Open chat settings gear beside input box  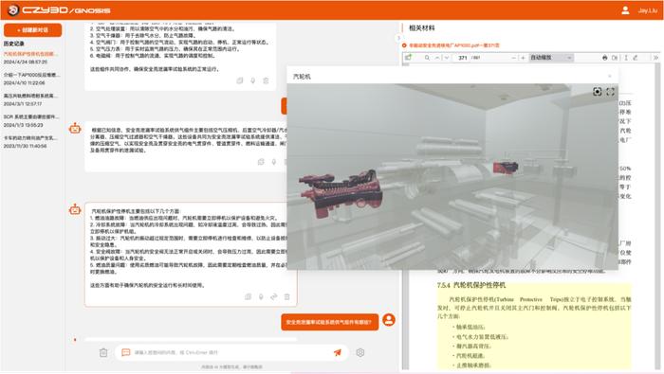pos(360,352)
